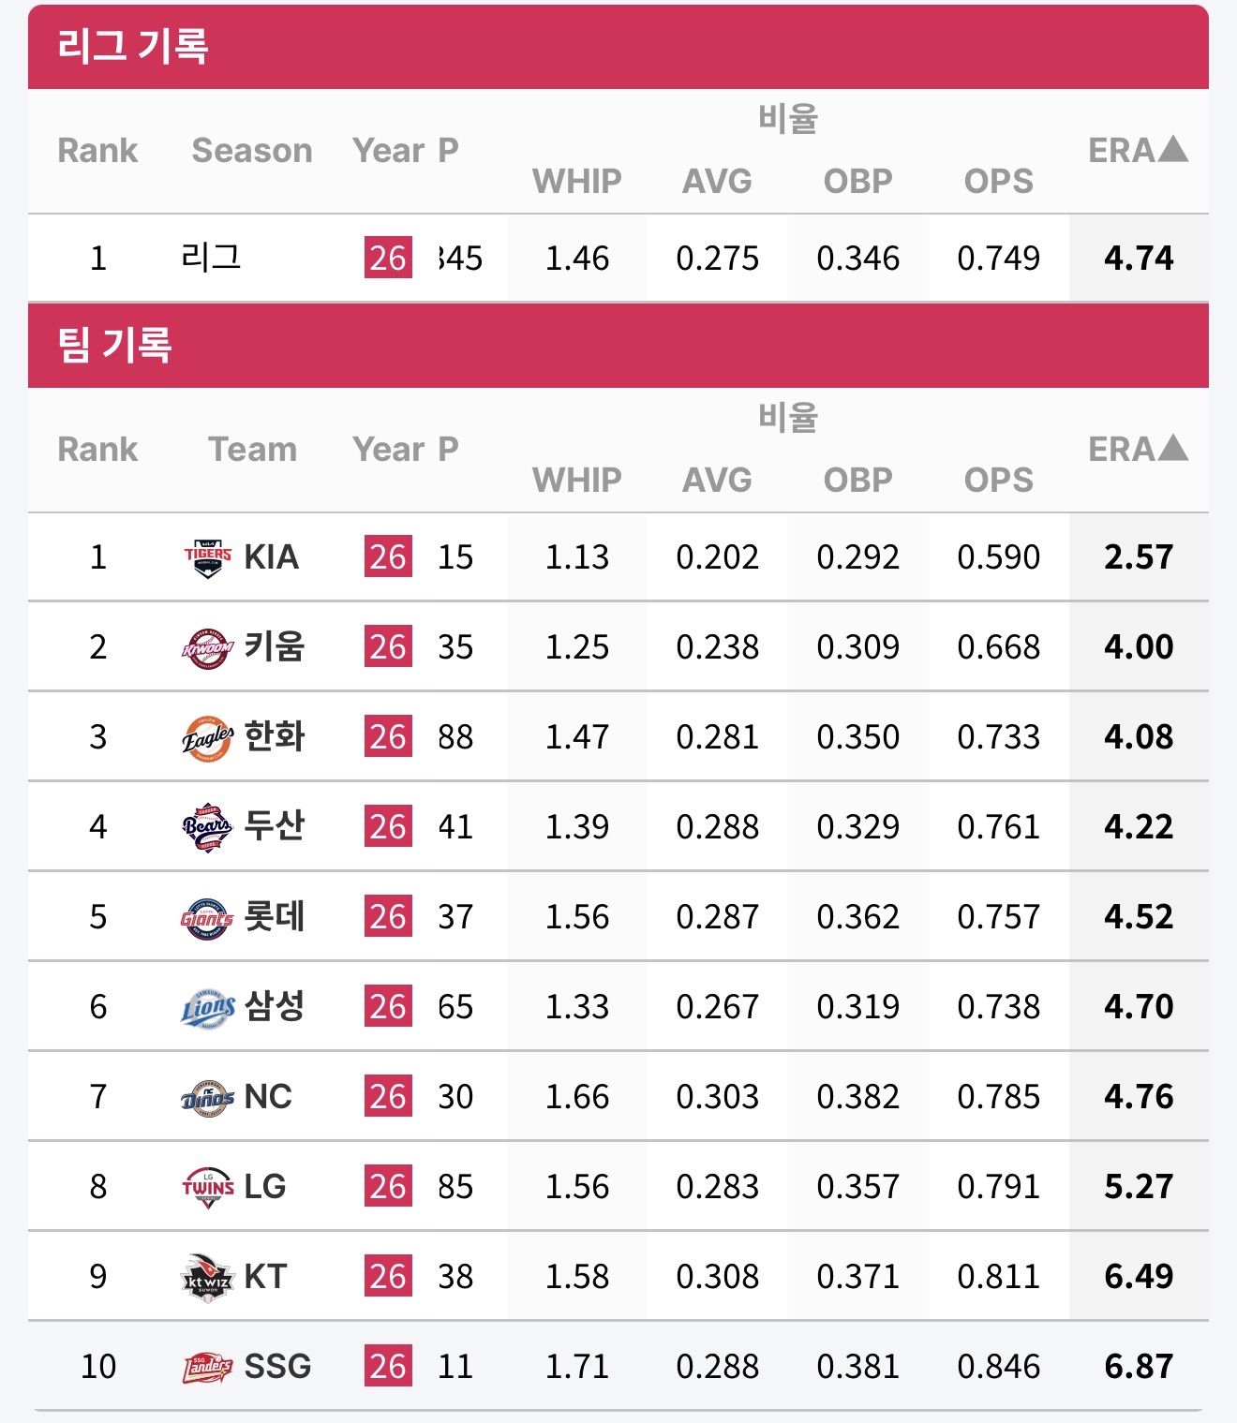Open the KT Wiz team logo
Viewport: 1237px width, 1423px height.
[x=208, y=1277]
